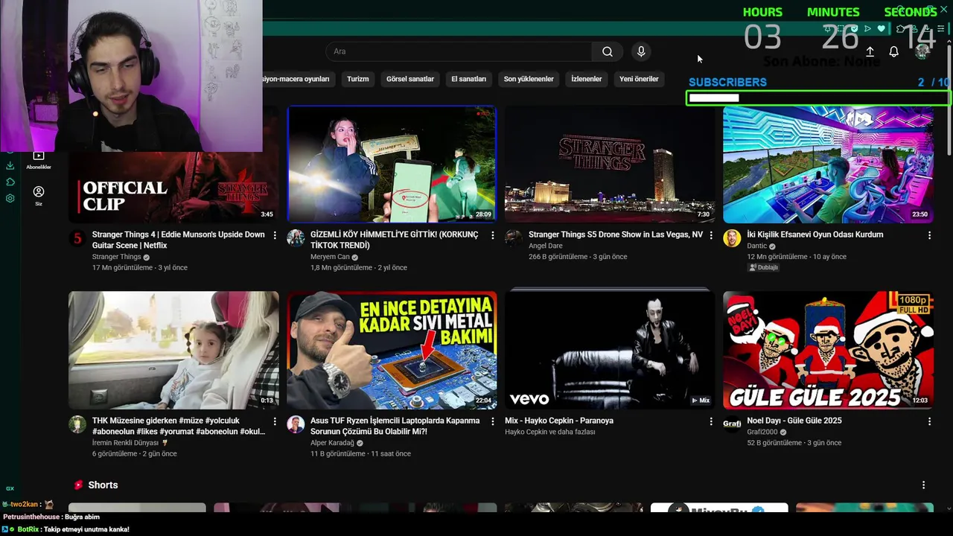This screenshot has width=953, height=536.
Task: Click the Meryem Can channel avatar
Action: point(296,238)
